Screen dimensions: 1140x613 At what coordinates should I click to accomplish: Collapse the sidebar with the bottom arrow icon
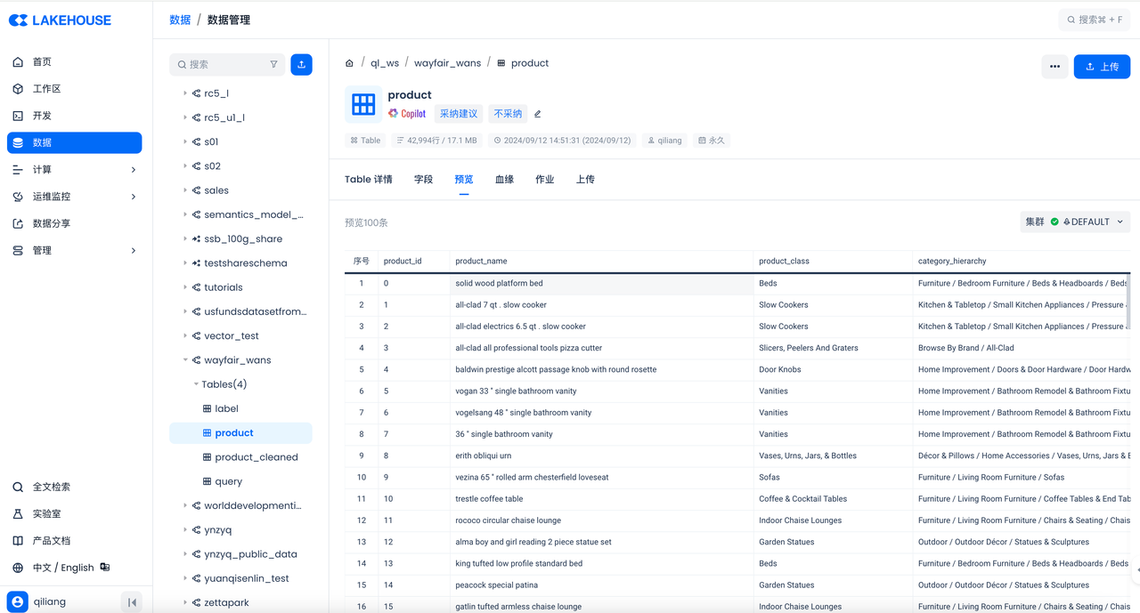132,602
